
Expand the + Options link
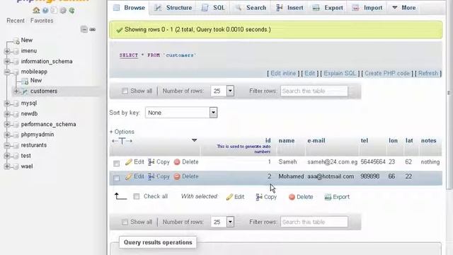tap(122, 132)
